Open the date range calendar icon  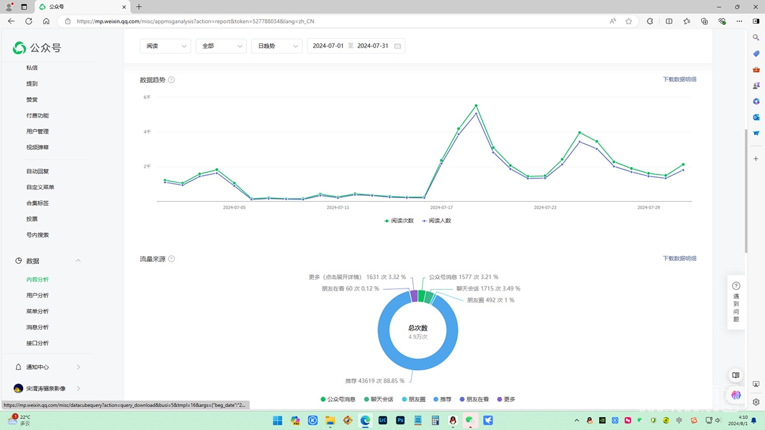pyautogui.click(x=398, y=46)
